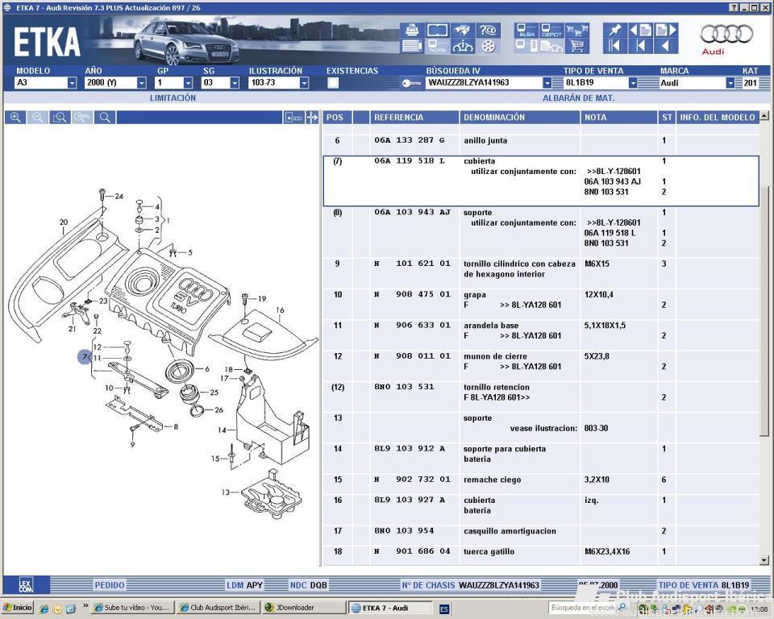Open the AÑO dropdown
This screenshot has width=774, height=619.
(142, 83)
